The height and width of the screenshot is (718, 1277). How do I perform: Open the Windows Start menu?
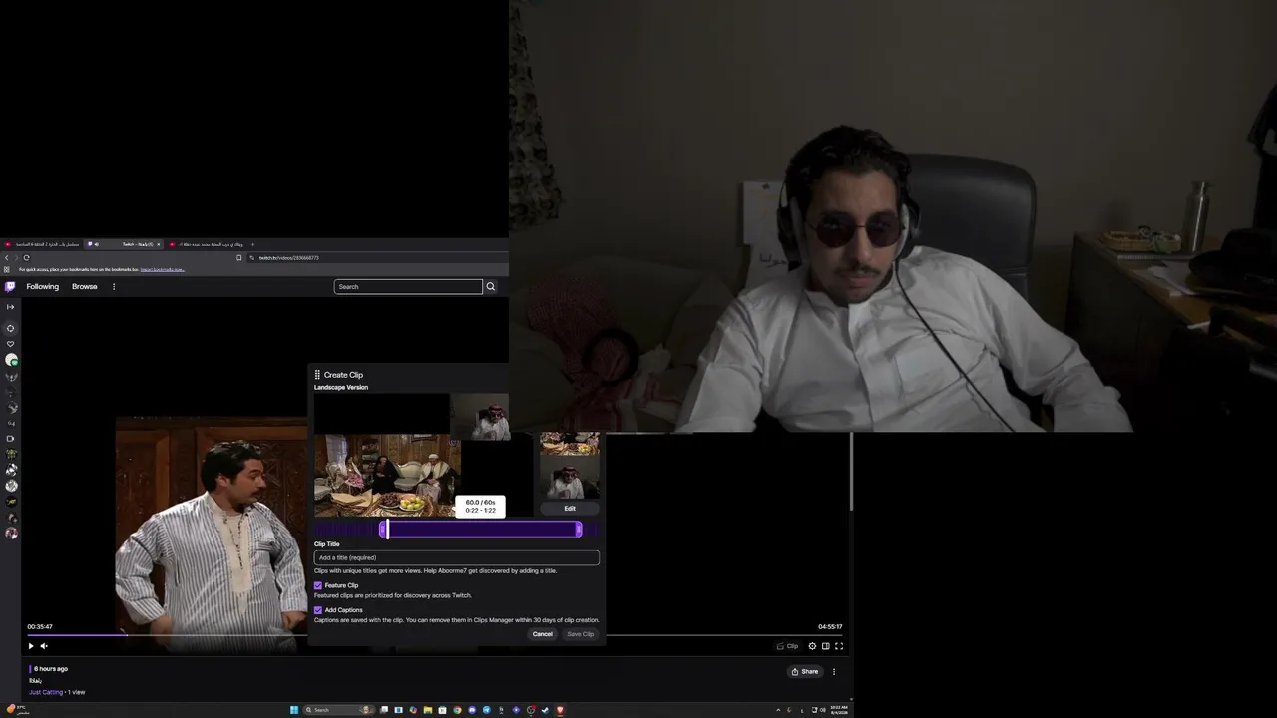point(294,710)
